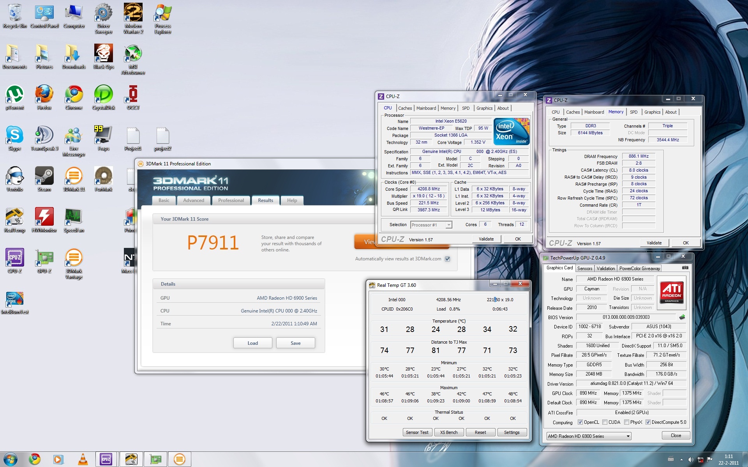Launch Fraps desktop shortcut
This screenshot has width=748, height=467.
[x=104, y=138]
